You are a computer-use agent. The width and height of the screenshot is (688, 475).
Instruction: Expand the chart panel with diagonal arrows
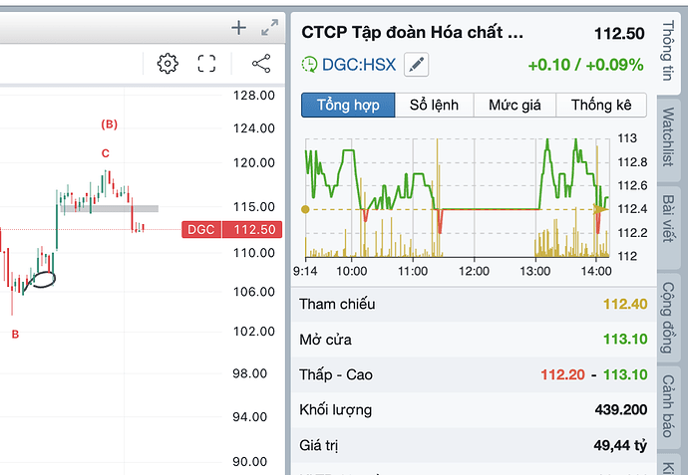(x=269, y=28)
